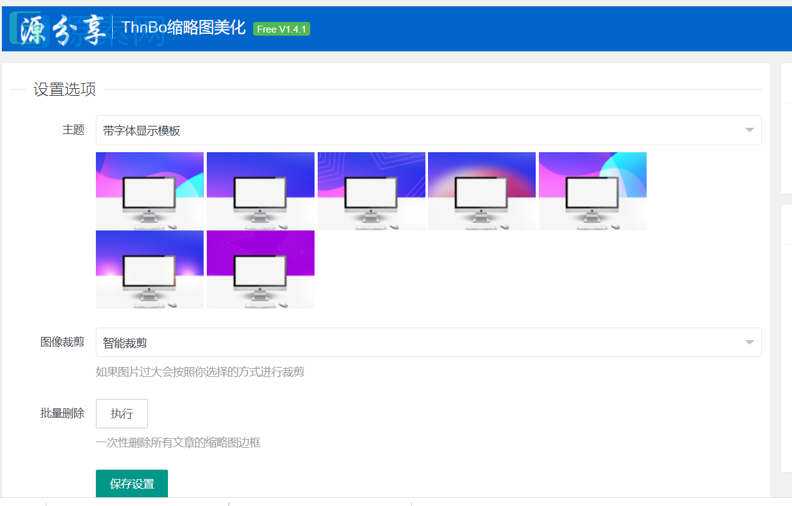Select the second blue gradient theme preview

260,190
